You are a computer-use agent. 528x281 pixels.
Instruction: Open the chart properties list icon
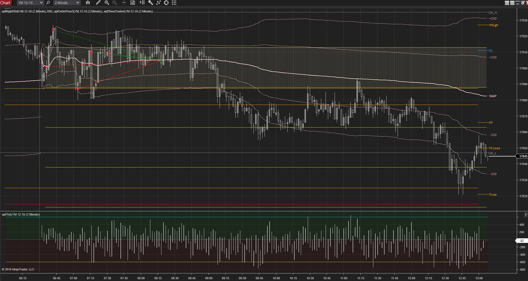click(x=174, y=3)
